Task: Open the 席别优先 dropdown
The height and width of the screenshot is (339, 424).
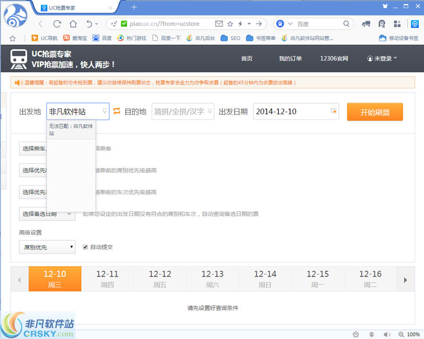Action: pyautogui.click(x=47, y=247)
